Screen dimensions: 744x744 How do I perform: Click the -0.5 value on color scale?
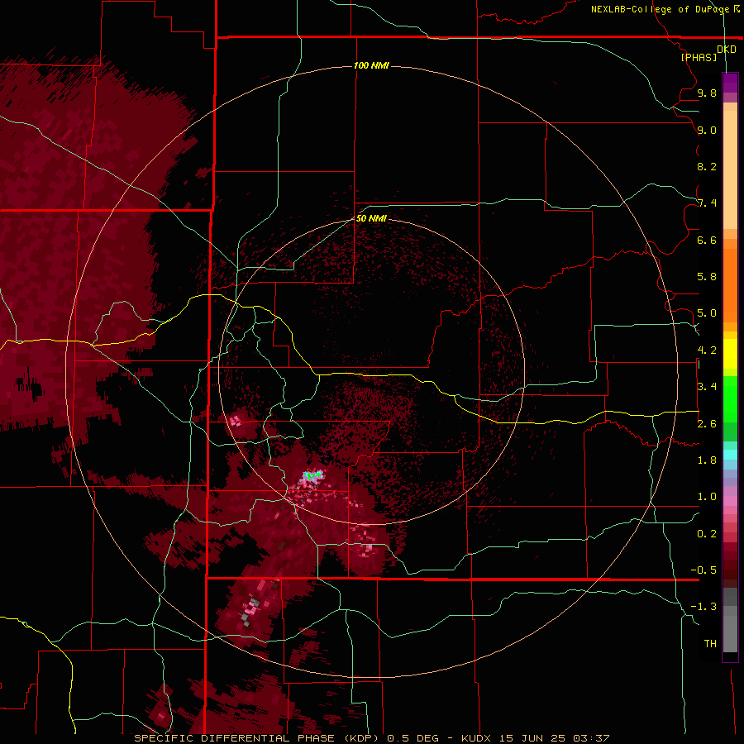point(703,570)
